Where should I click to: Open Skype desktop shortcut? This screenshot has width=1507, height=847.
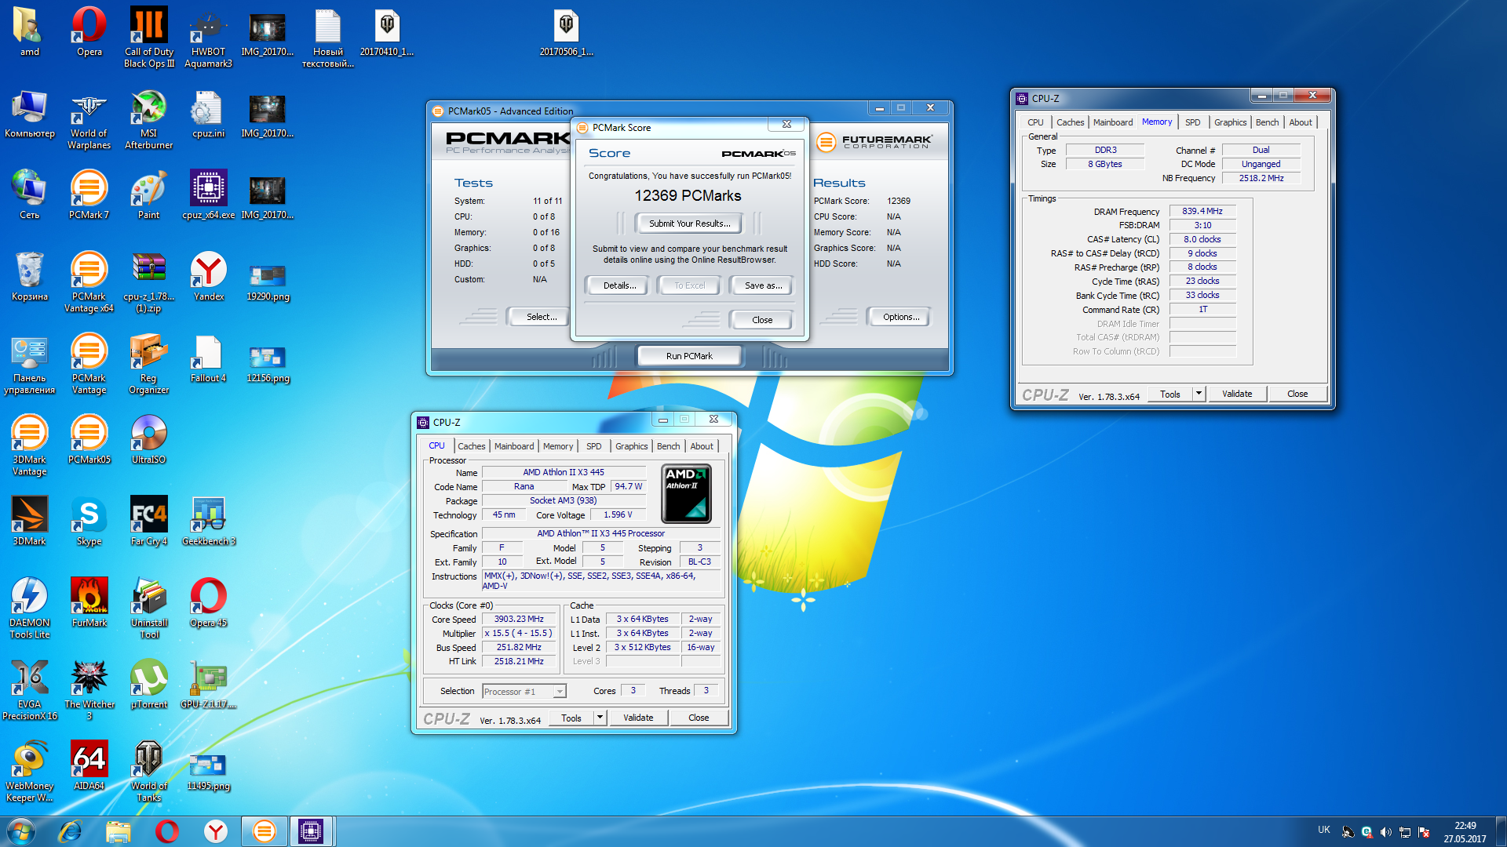89,521
